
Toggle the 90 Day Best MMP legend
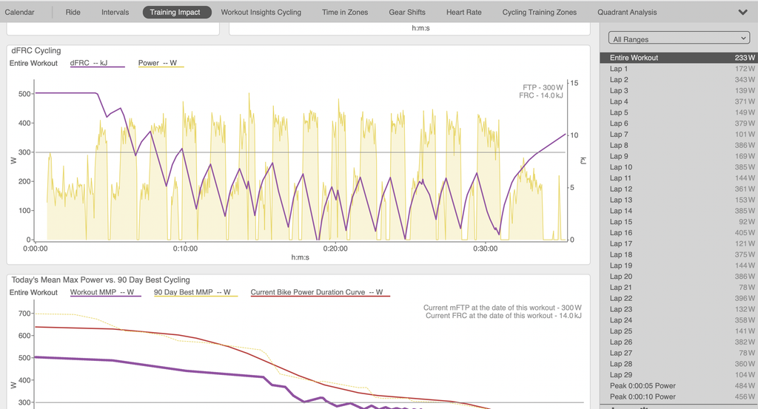click(x=195, y=293)
